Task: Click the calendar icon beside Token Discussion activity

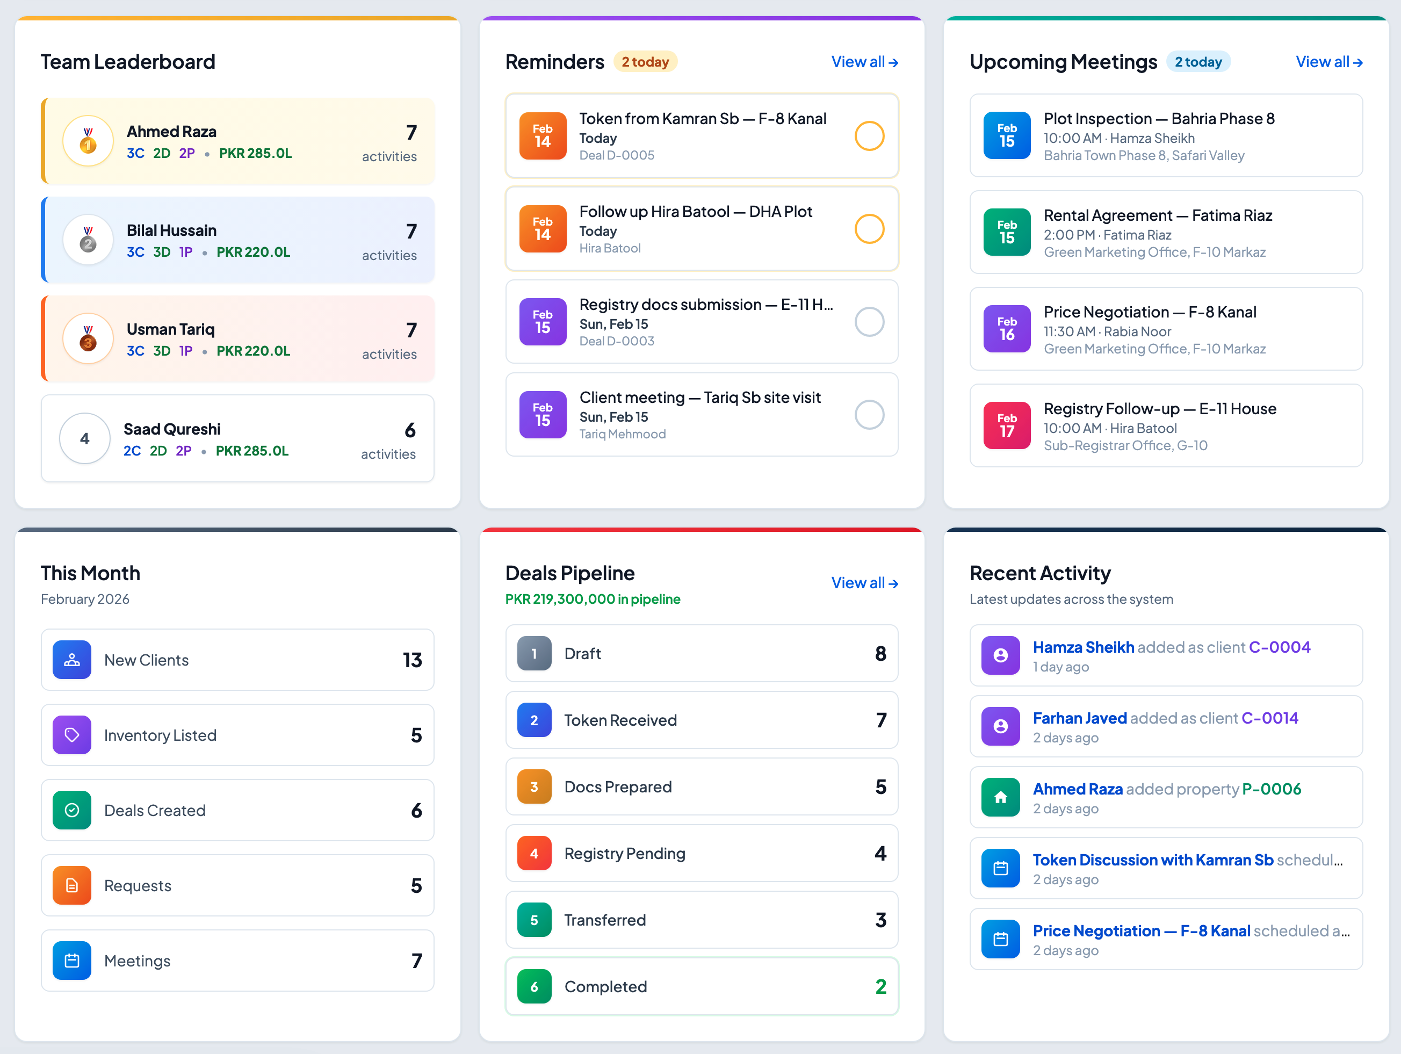Action: pos(1000,868)
